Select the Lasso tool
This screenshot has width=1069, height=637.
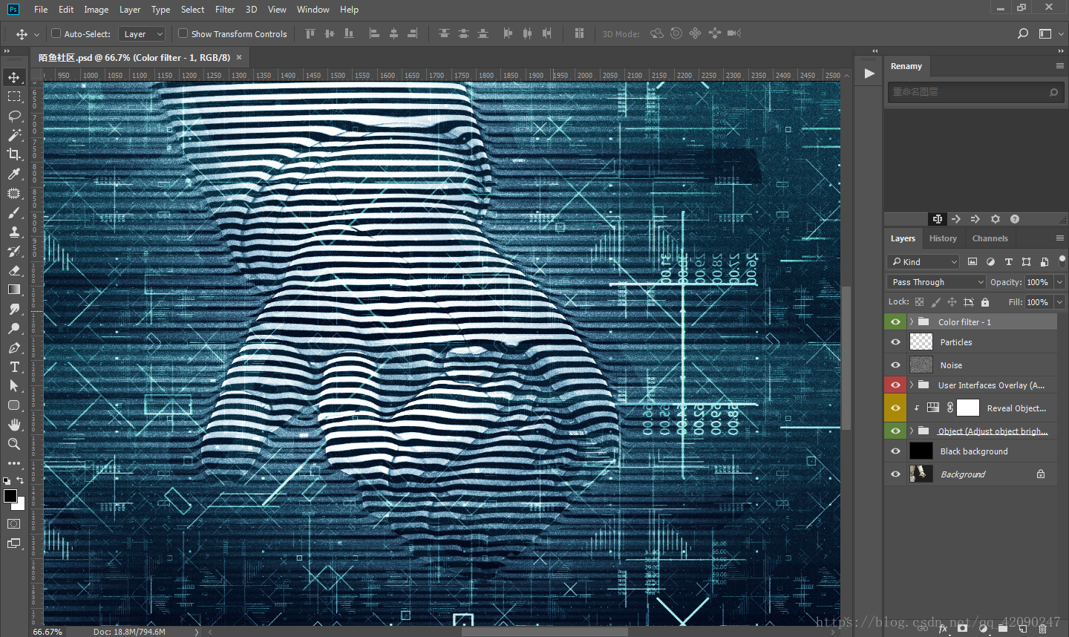[14, 116]
